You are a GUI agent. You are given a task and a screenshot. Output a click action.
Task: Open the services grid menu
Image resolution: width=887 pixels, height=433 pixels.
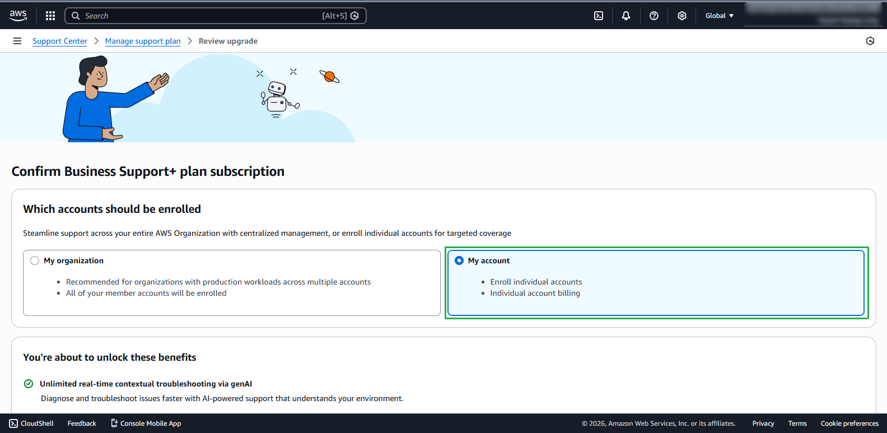(x=50, y=16)
